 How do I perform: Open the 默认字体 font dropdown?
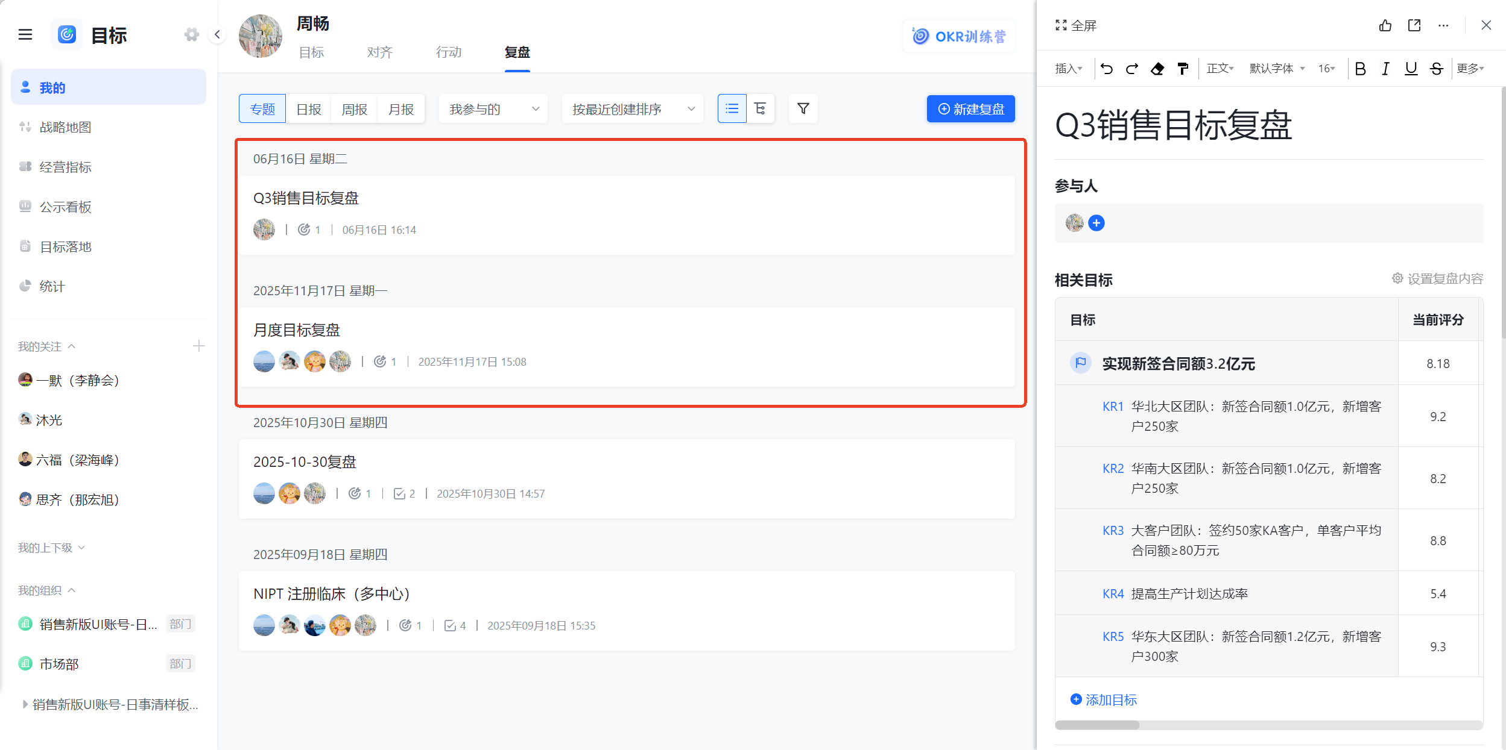1277,69
